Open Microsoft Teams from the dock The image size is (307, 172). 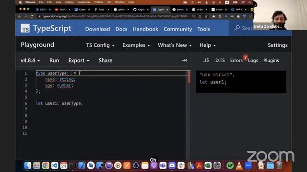click(x=163, y=166)
